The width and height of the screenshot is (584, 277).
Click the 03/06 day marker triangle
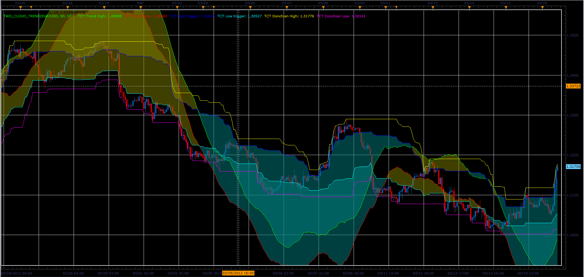250,7
